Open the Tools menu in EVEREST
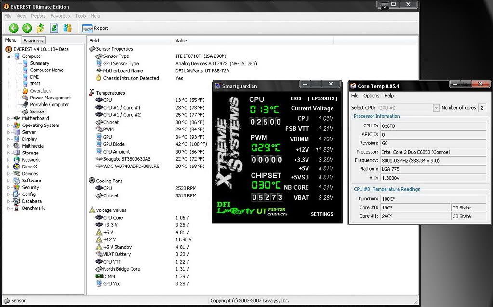Viewport: 493px width, 307px height. (80, 16)
